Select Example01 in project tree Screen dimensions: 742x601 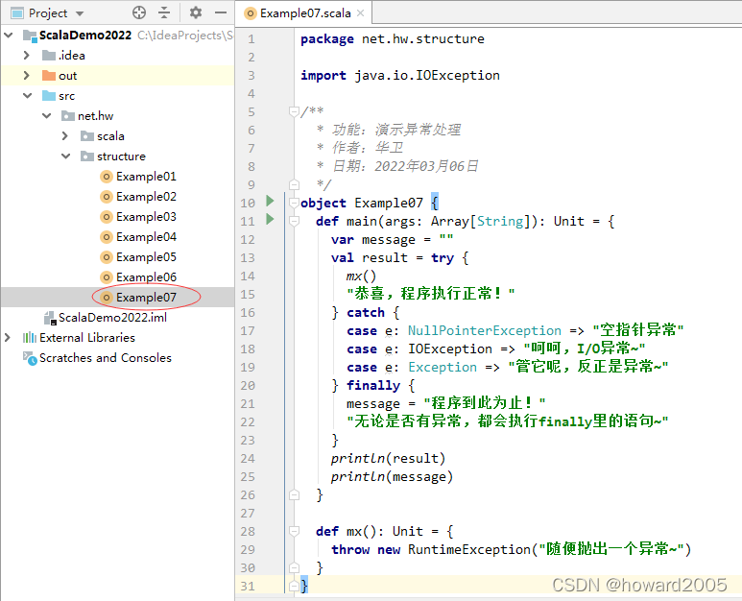(146, 177)
